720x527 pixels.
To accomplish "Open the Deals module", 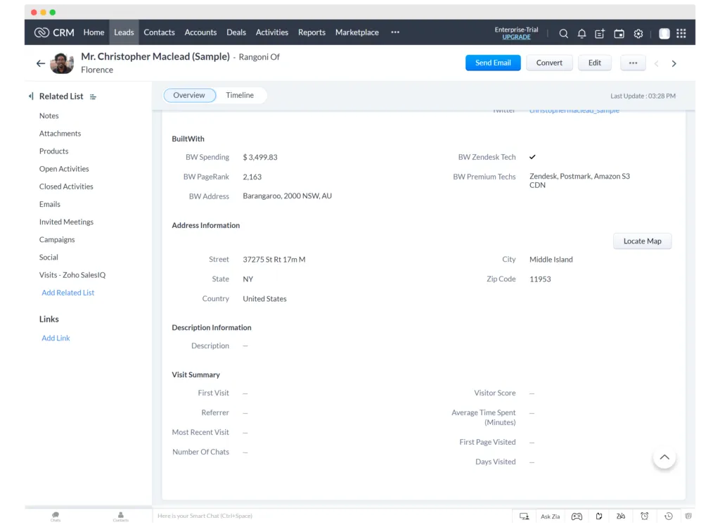I will pyautogui.click(x=236, y=32).
